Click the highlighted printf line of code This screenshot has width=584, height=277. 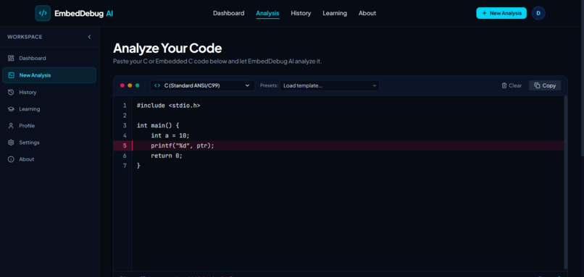338,146
